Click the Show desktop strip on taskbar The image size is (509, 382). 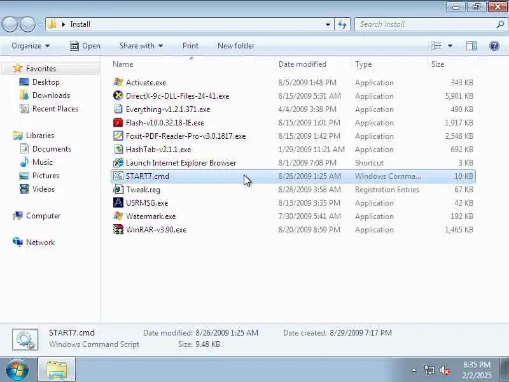click(506, 369)
